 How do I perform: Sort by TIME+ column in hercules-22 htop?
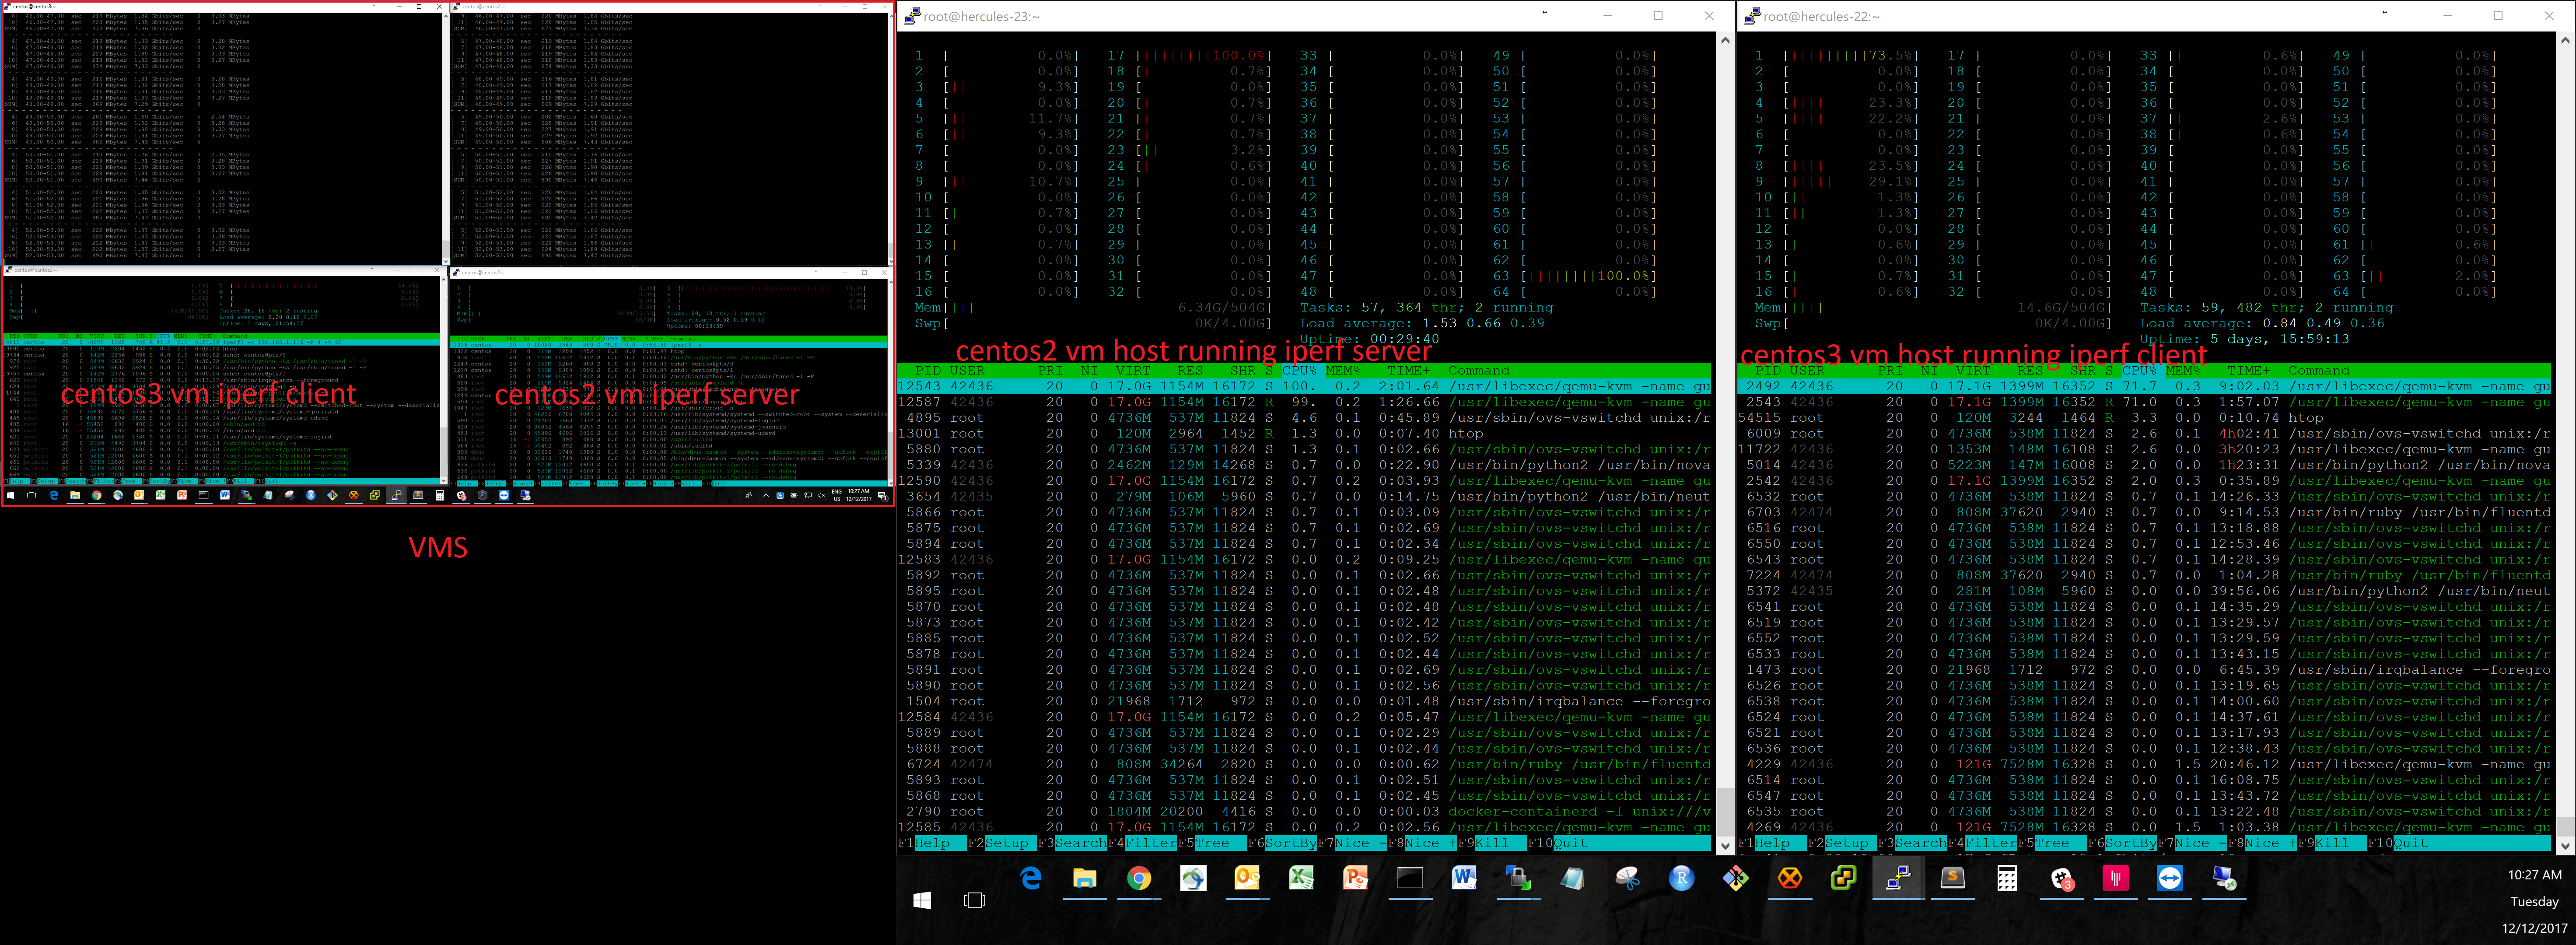point(2249,370)
